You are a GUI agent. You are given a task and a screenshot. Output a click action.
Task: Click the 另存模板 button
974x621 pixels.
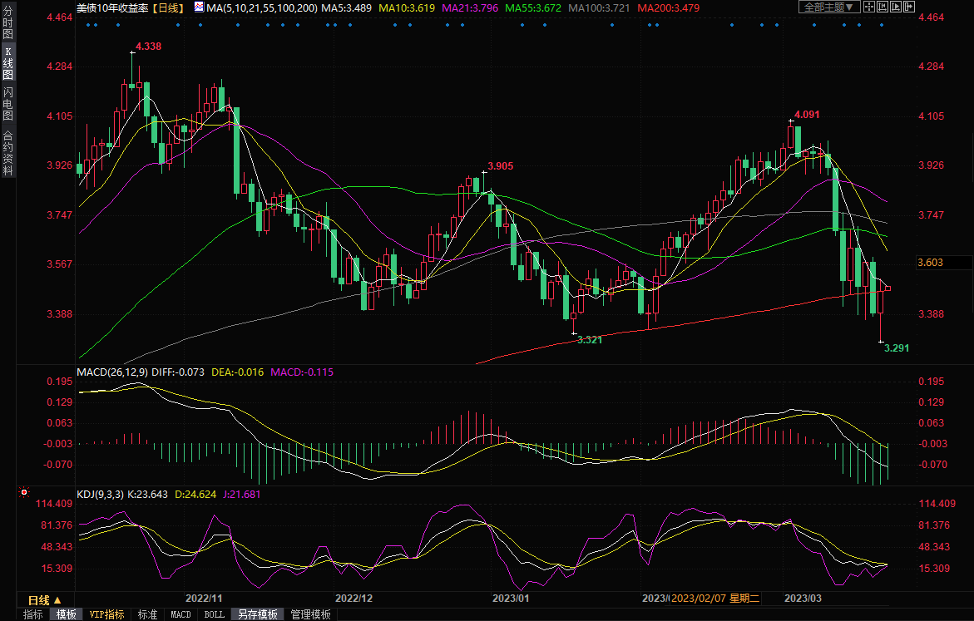click(x=257, y=614)
